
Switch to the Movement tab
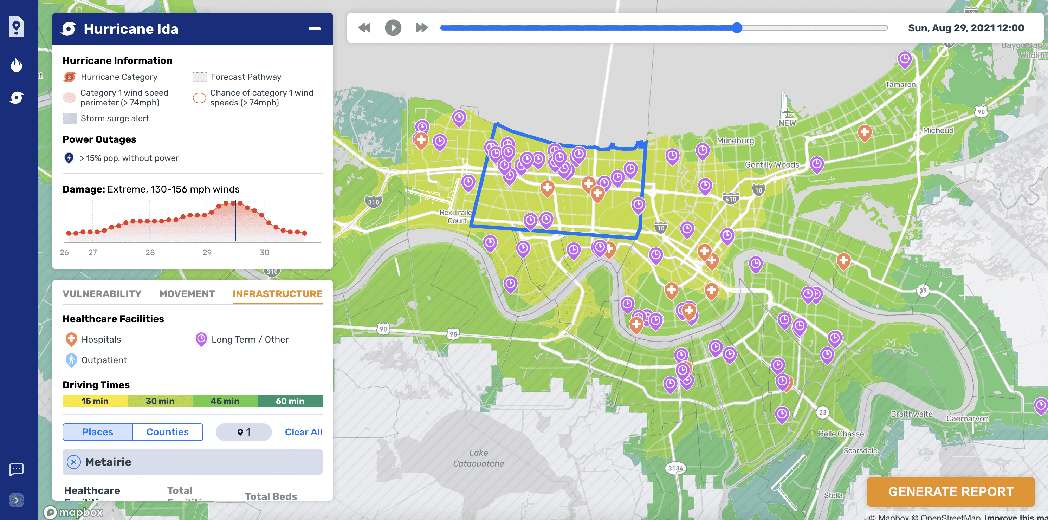(x=187, y=294)
